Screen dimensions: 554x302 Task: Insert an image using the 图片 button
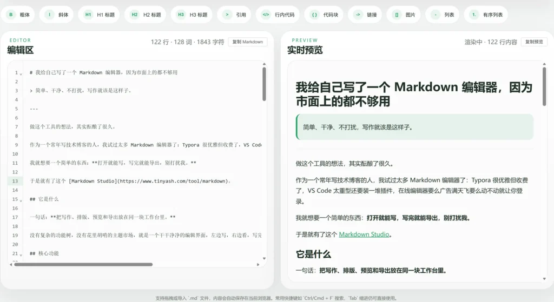405,15
